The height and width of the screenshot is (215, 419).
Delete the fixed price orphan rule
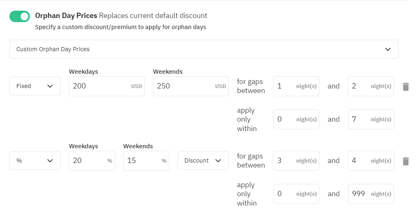pos(405,86)
